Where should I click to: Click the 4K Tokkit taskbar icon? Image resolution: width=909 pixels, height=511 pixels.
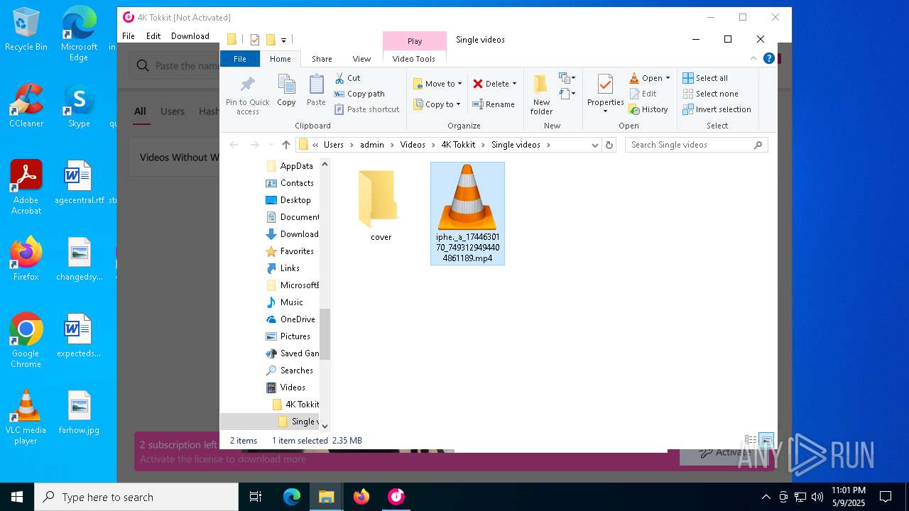tap(396, 497)
